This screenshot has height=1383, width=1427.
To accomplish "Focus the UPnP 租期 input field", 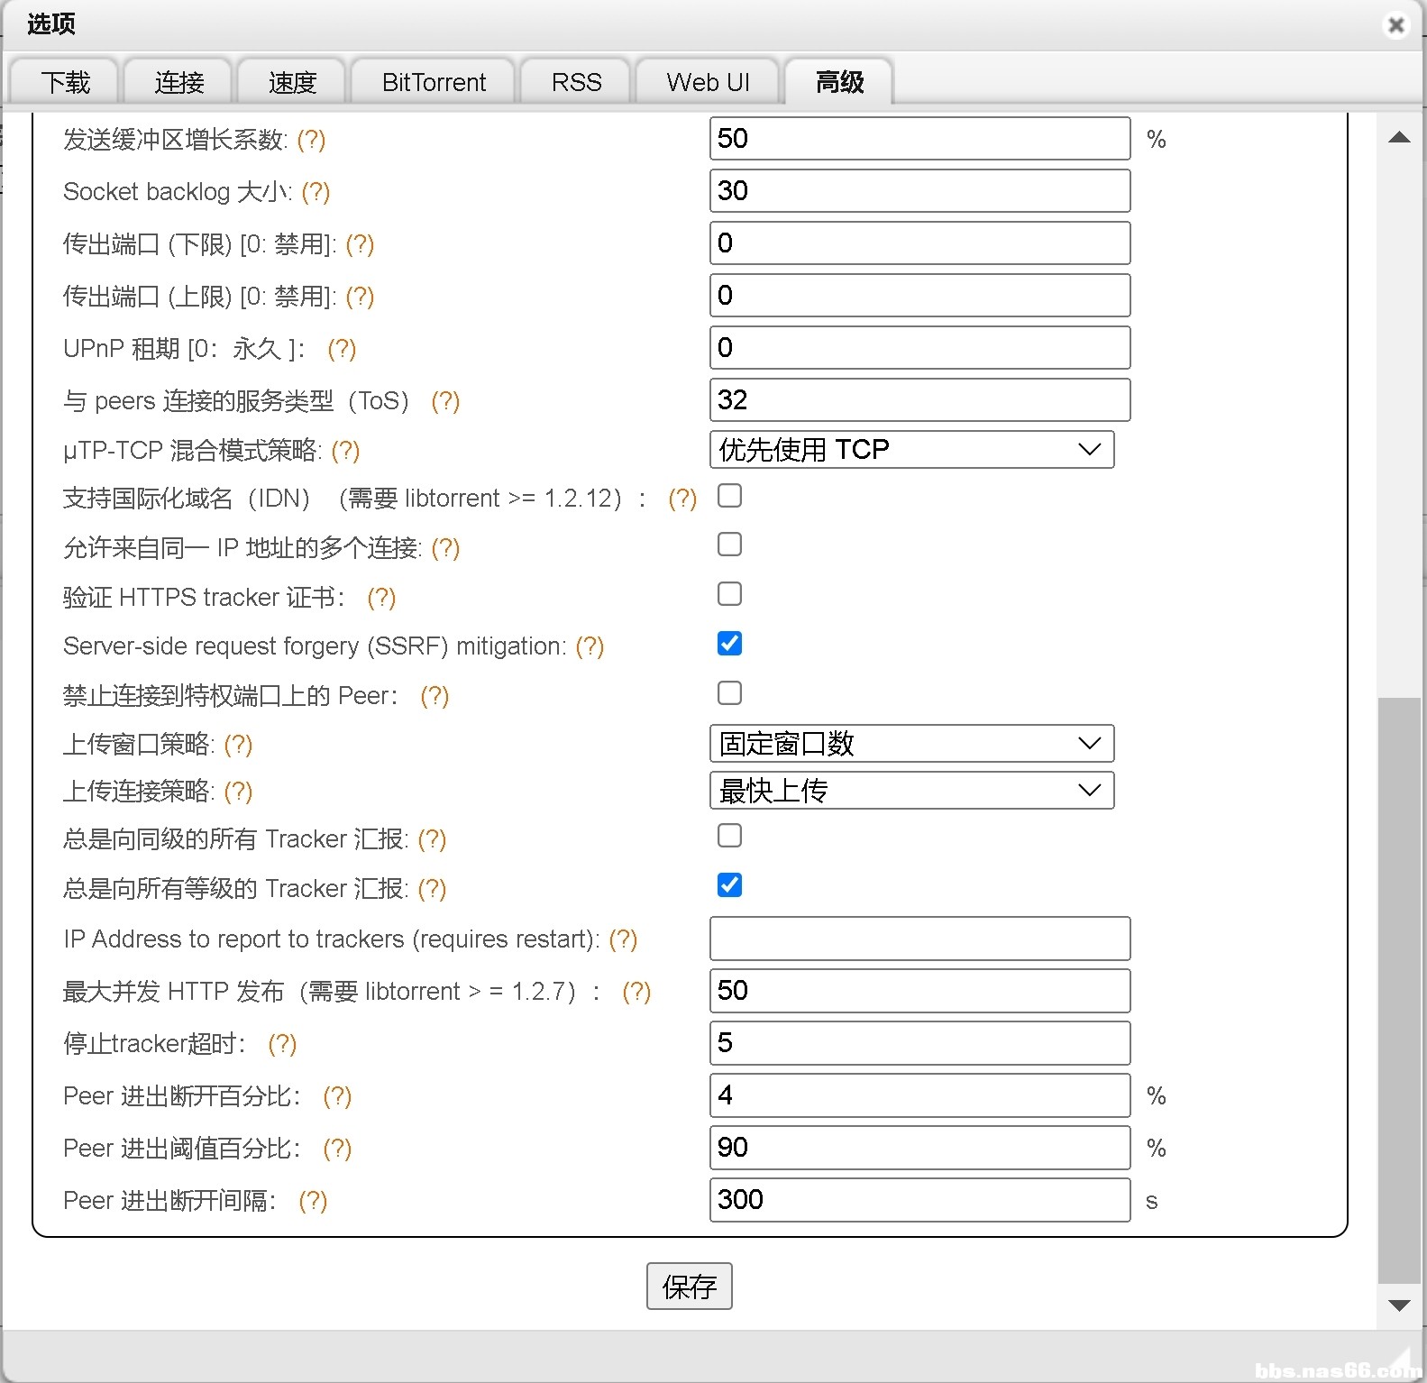I will pyautogui.click(x=919, y=348).
